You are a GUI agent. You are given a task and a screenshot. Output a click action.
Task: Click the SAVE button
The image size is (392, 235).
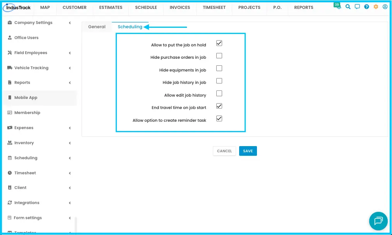(x=248, y=151)
